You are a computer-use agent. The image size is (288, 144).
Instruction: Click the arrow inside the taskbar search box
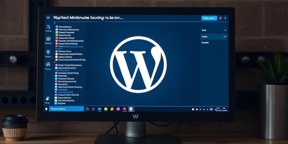pos(82,109)
